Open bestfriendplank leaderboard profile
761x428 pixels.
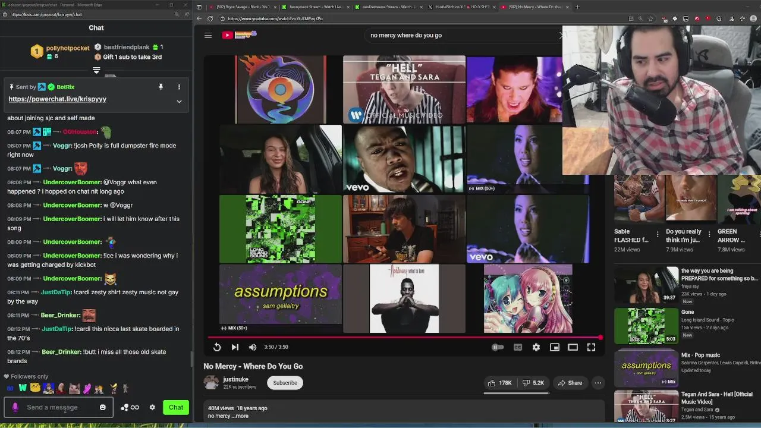127,47
